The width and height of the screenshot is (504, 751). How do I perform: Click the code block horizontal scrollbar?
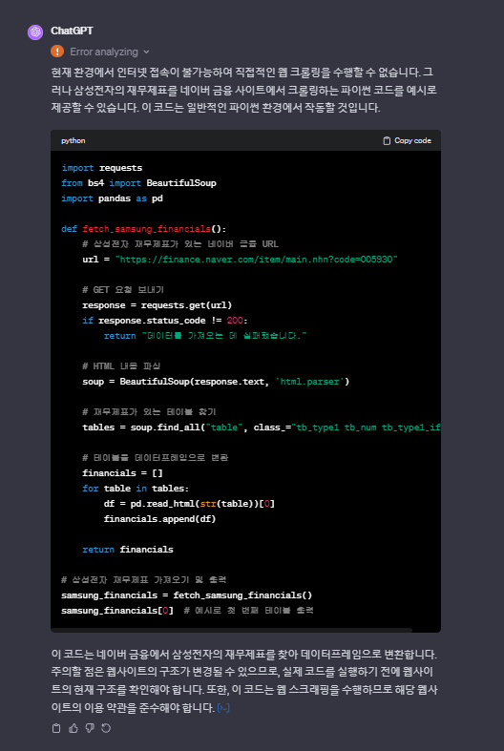coord(231,630)
